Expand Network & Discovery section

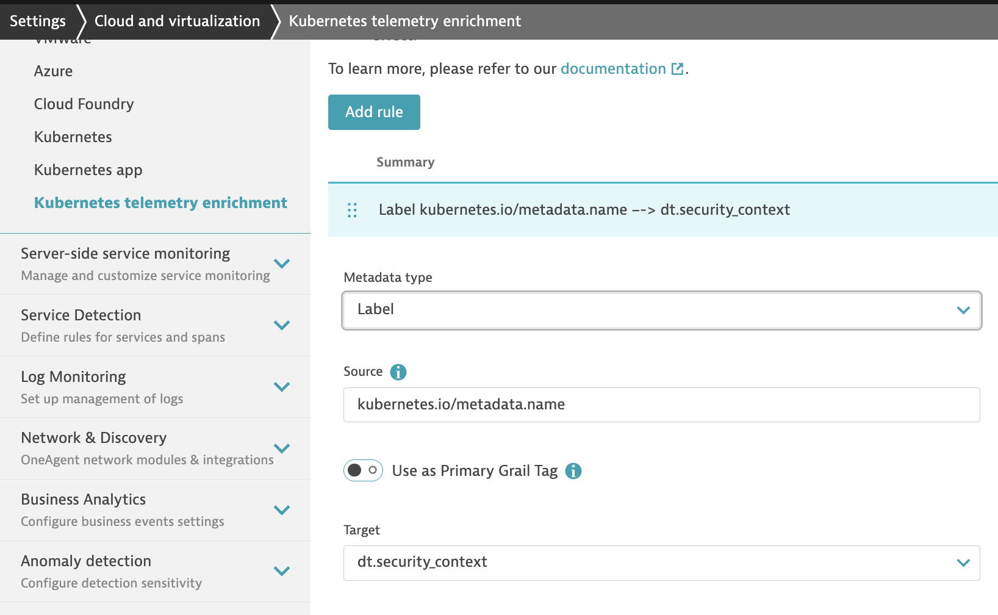click(x=281, y=448)
